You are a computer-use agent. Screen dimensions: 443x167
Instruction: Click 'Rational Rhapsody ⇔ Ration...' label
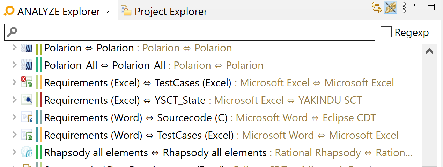coord(344,153)
